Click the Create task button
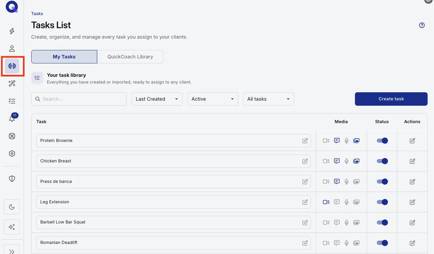The height and width of the screenshot is (254, 434). tap(391, 99)
